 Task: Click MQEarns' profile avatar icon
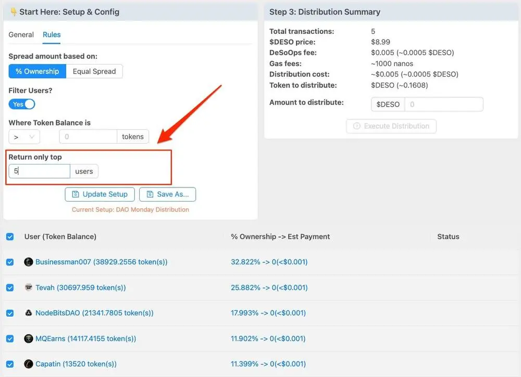coord(29,338)
